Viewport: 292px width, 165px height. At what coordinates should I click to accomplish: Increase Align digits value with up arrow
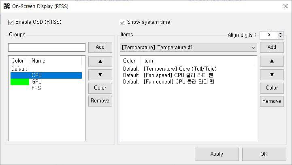(x=281, y=33)
